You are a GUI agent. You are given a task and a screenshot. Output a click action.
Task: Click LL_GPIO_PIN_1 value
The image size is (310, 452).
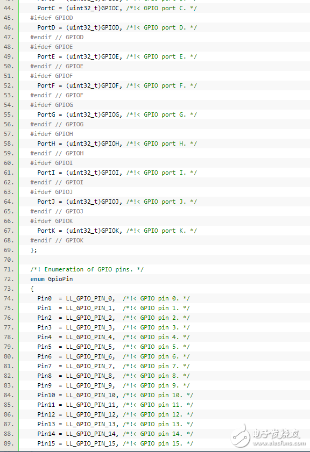click(89, 308)
